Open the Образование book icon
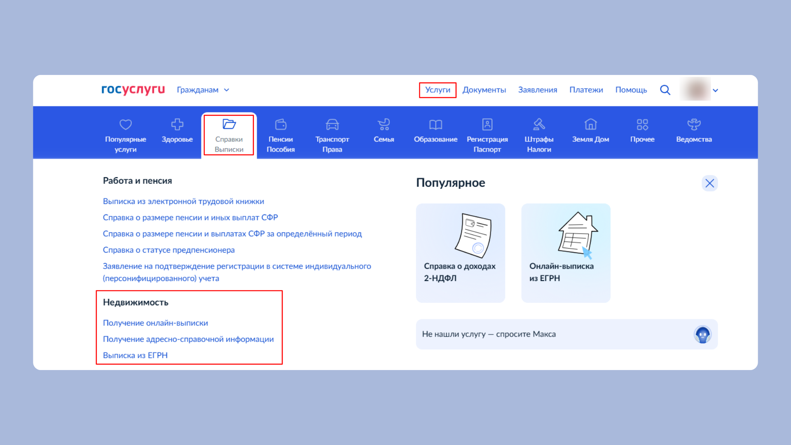 tap(435, 124)
